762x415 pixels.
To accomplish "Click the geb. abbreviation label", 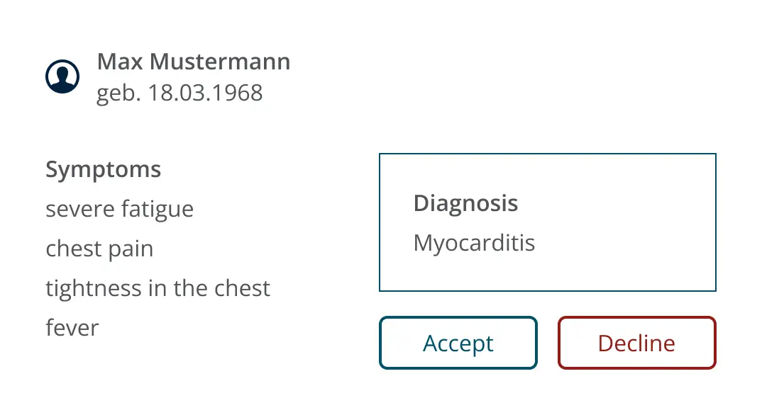I will pos(118,93).
